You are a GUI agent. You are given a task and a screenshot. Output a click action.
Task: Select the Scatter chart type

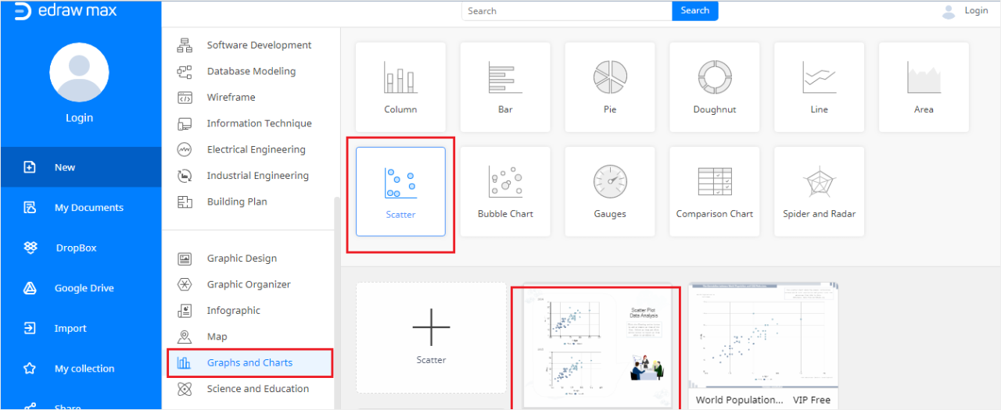[x=400, y=191]
